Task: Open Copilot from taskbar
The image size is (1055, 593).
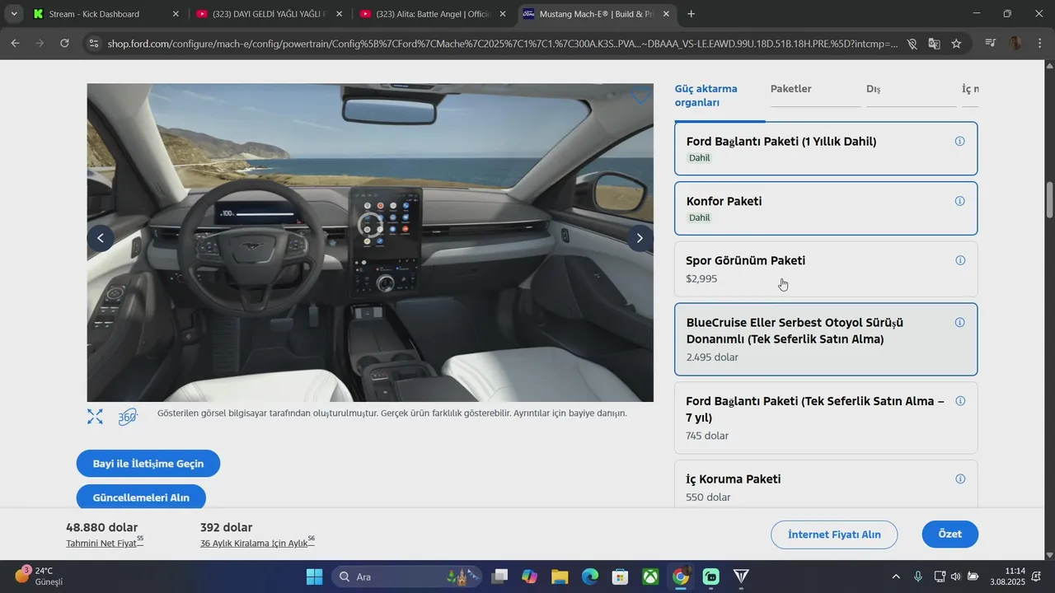Action: point(529,577)
